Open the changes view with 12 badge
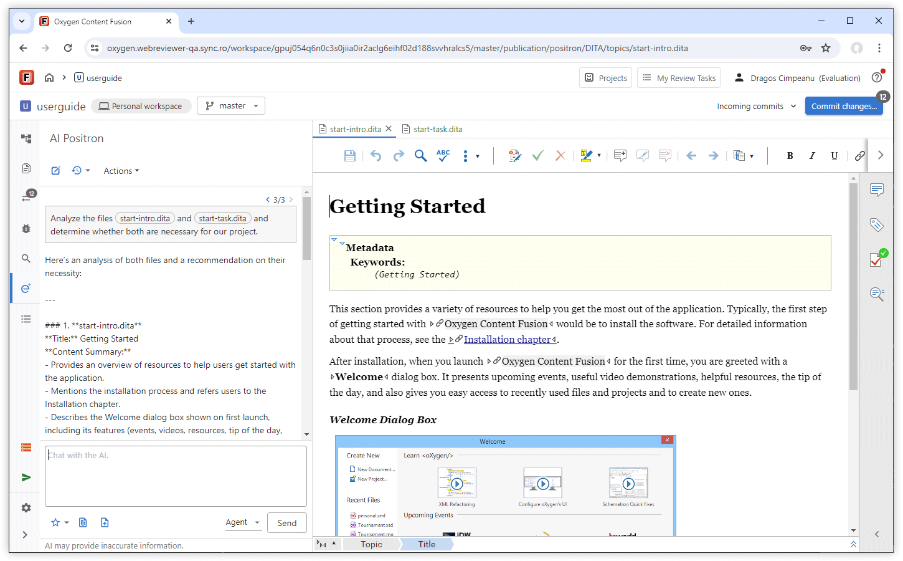The image size is (903, 561). [27, 197]
